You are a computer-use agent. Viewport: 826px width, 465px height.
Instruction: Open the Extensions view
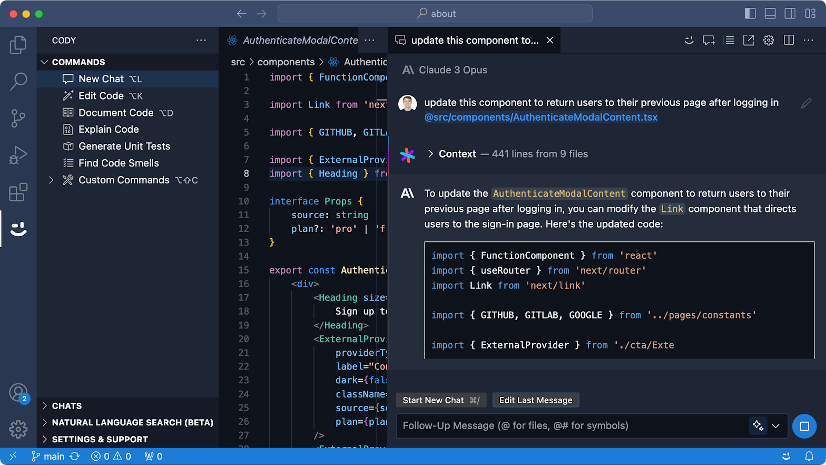(18, 192)
